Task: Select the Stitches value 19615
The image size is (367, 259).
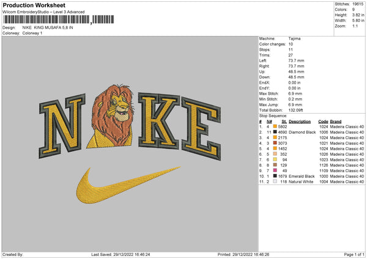Action: pyautogui.click(x=358, y=4)
